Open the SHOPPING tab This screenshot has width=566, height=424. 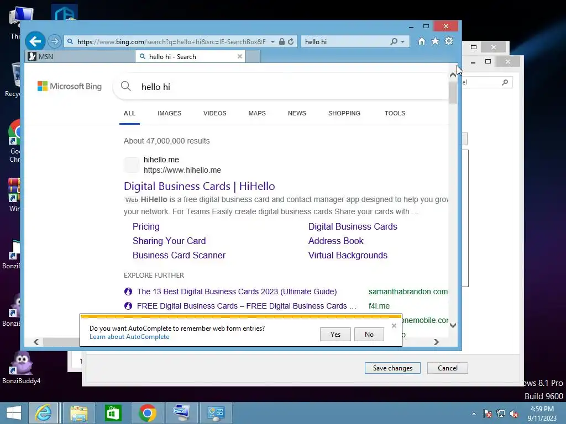pos(344,113)
